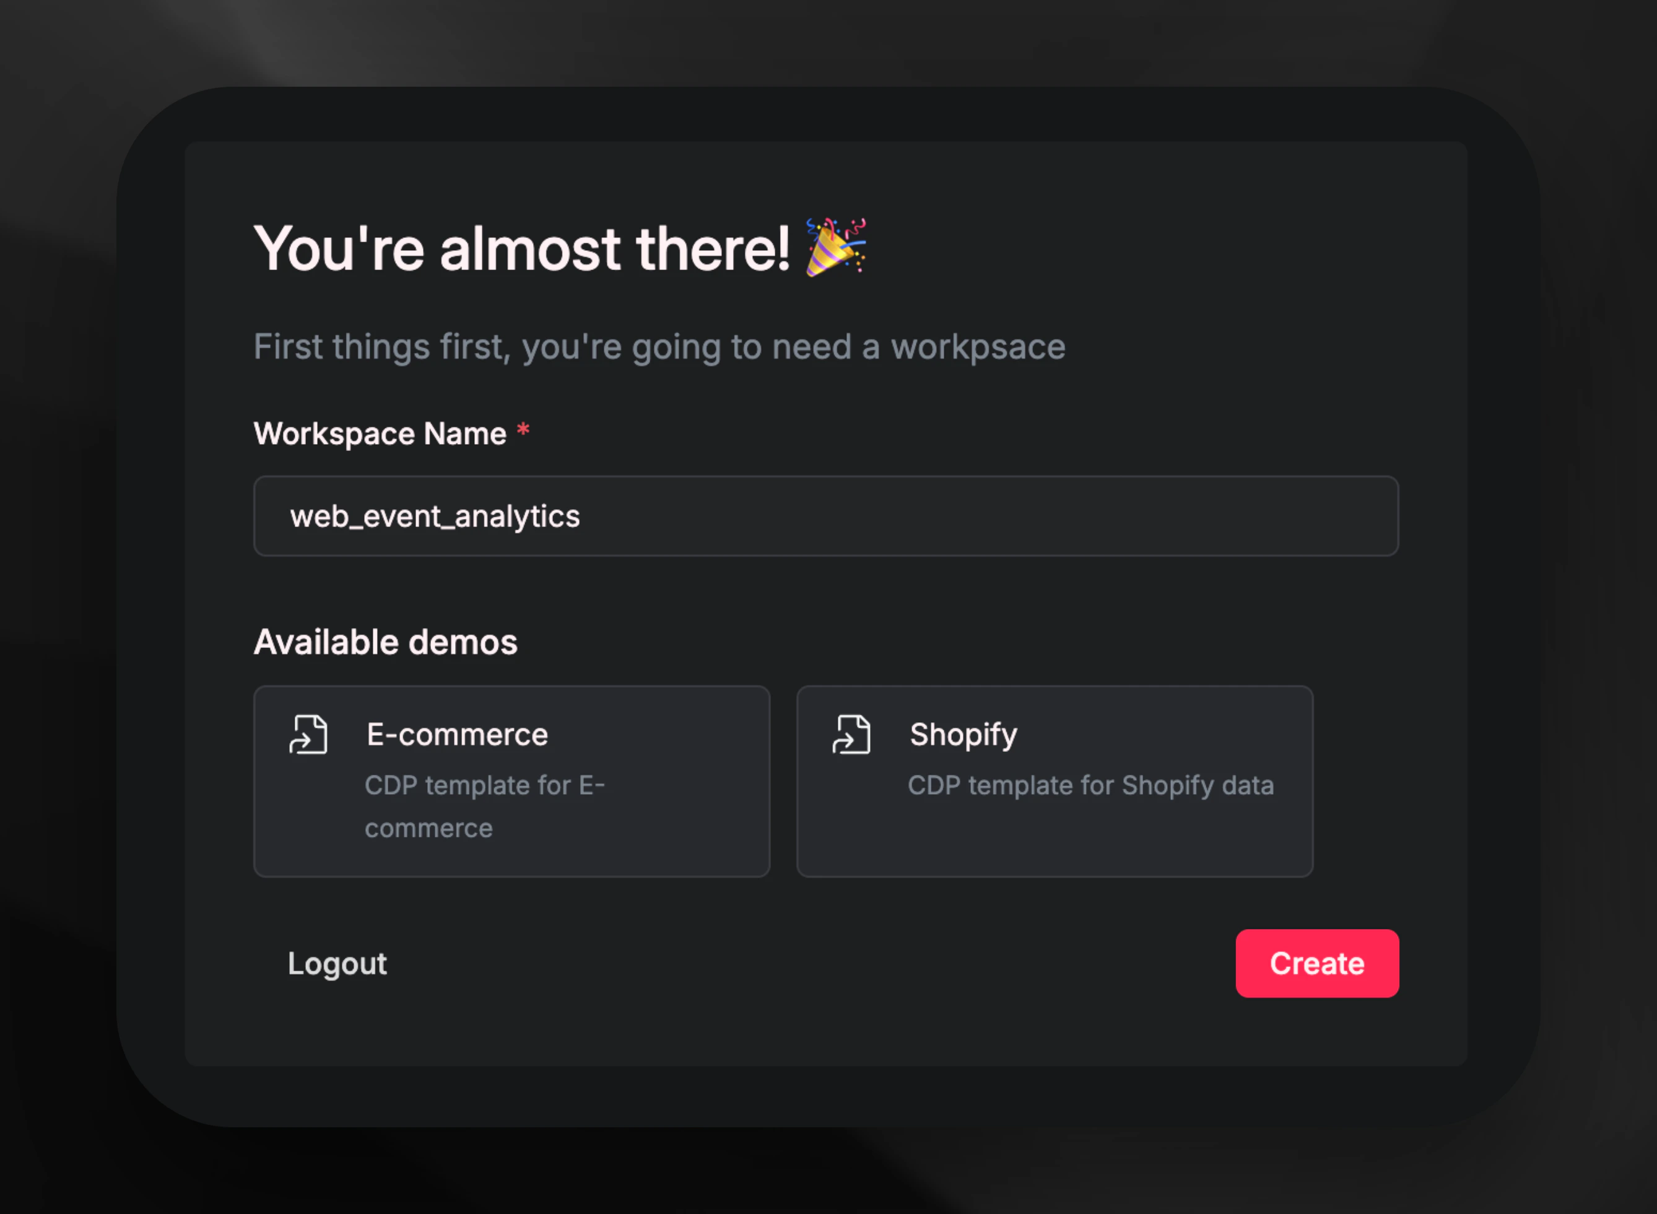Click the Create button

(x=1317, y=963)
